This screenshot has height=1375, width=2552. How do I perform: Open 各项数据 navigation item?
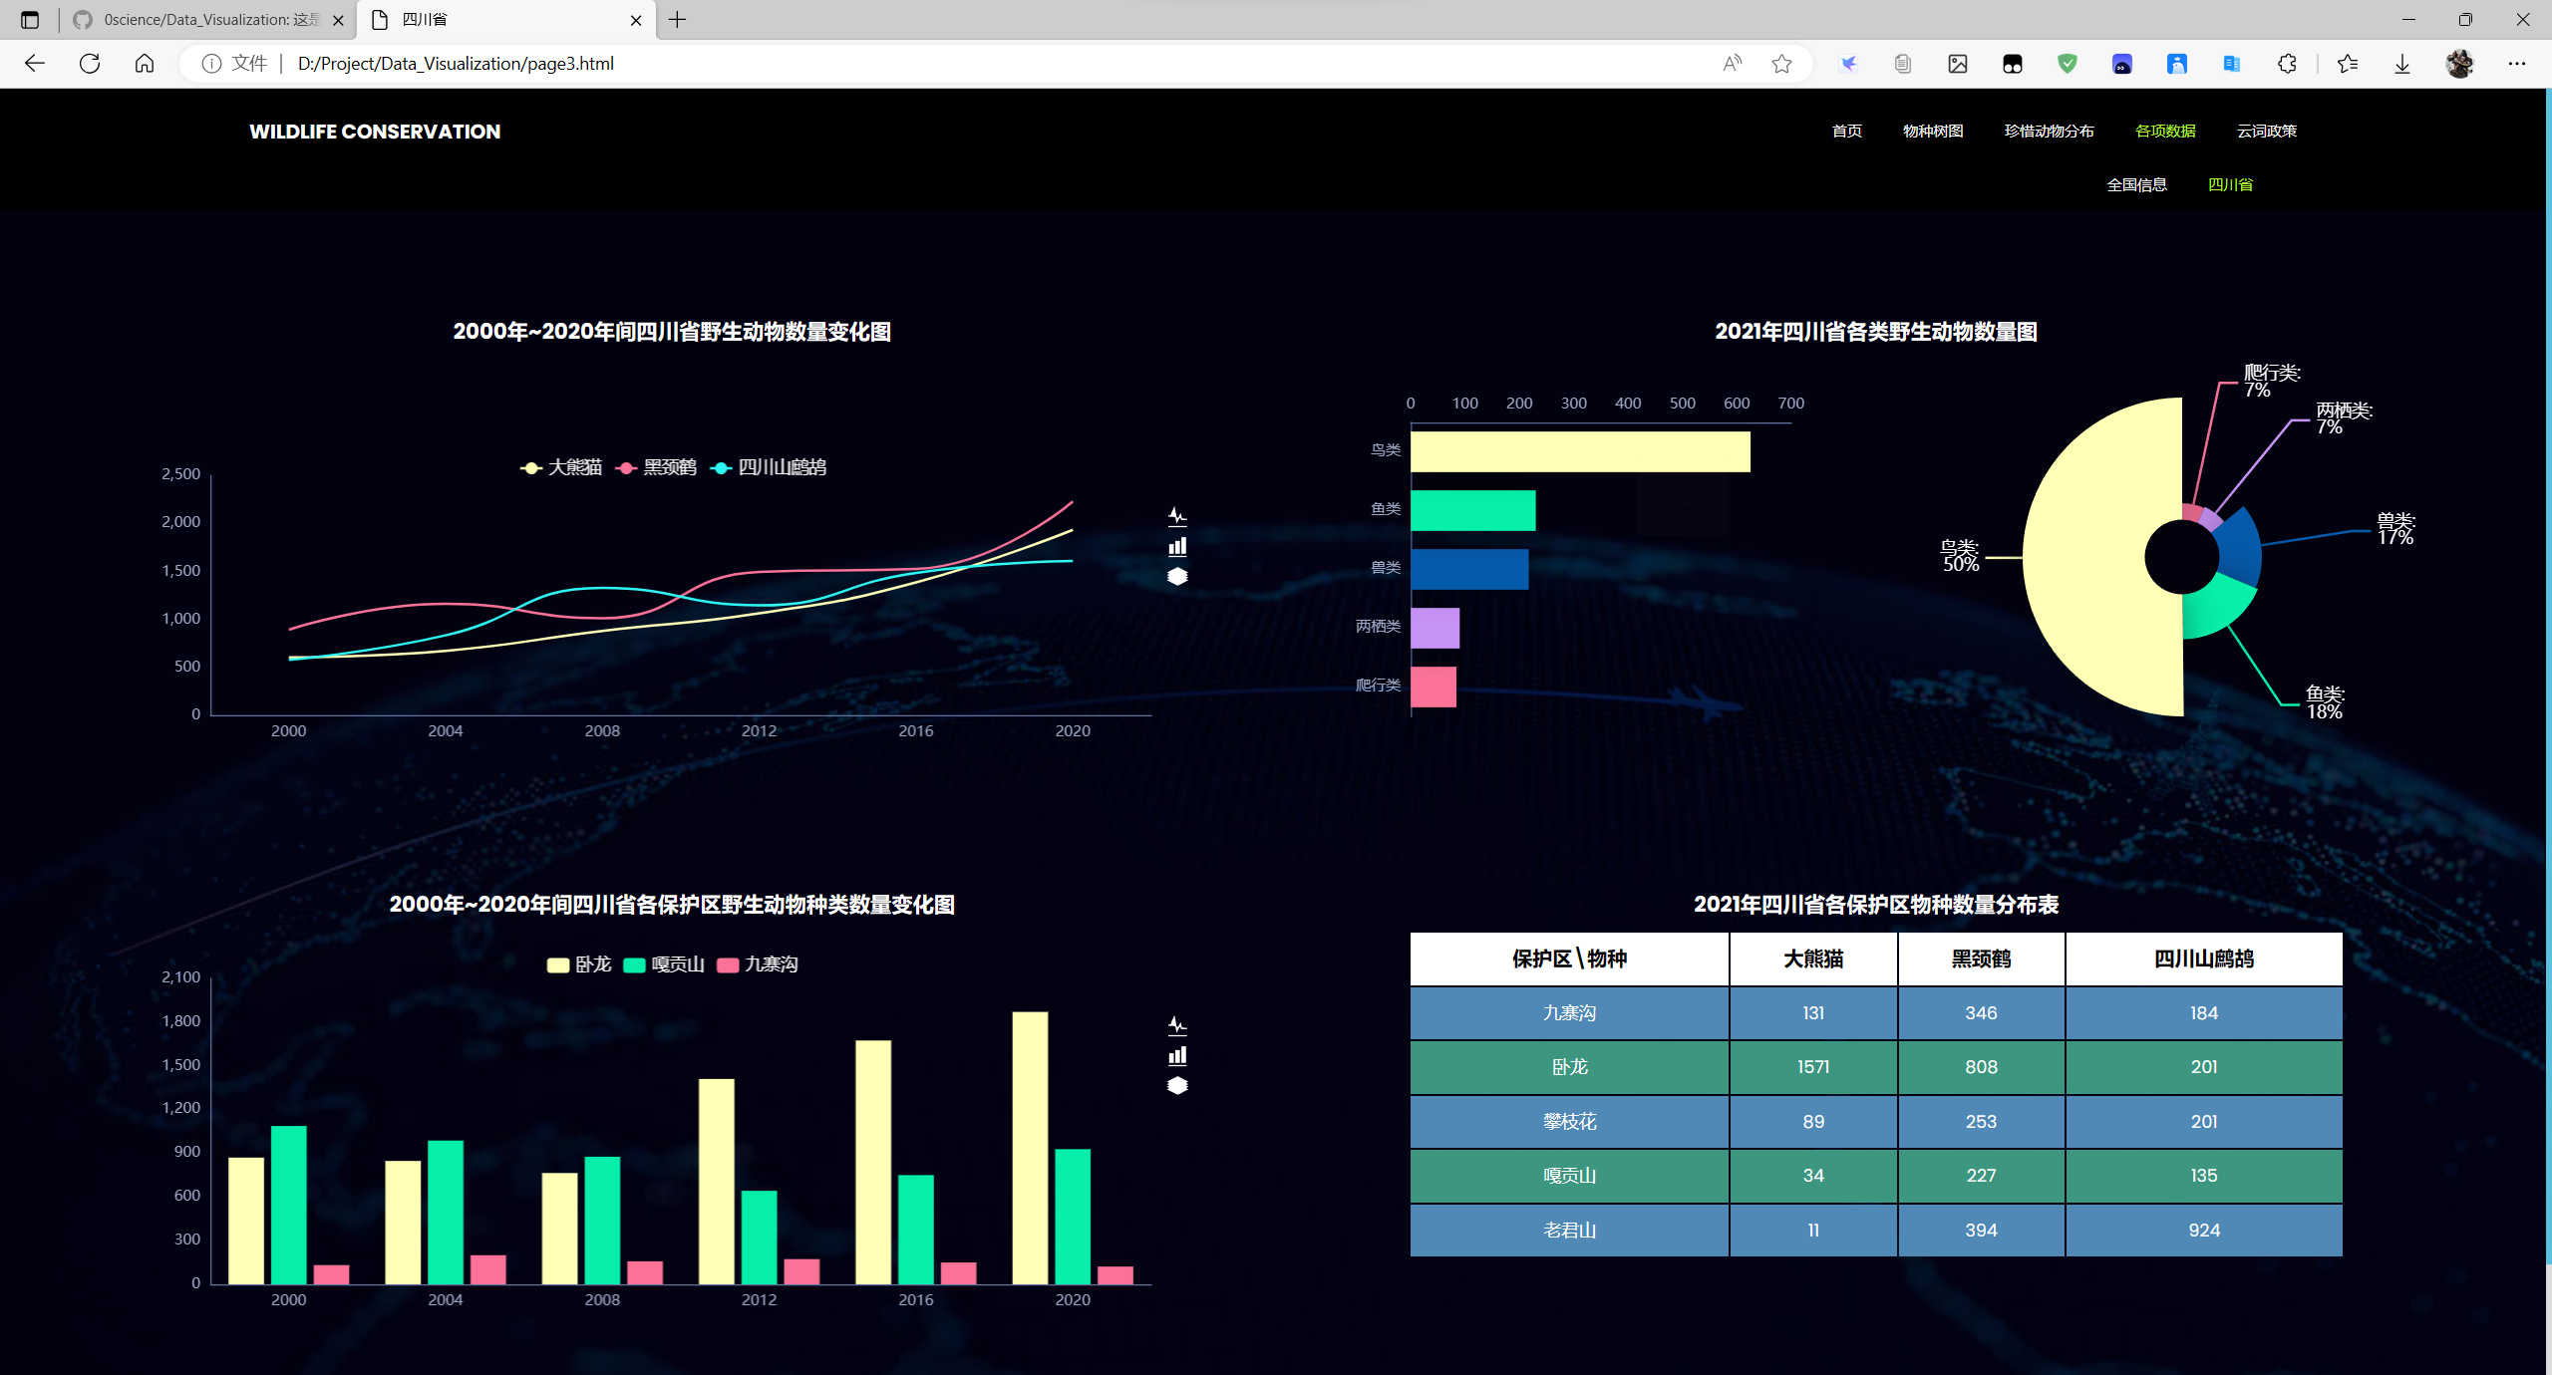pyautogui.click(x=2165, y=132)
